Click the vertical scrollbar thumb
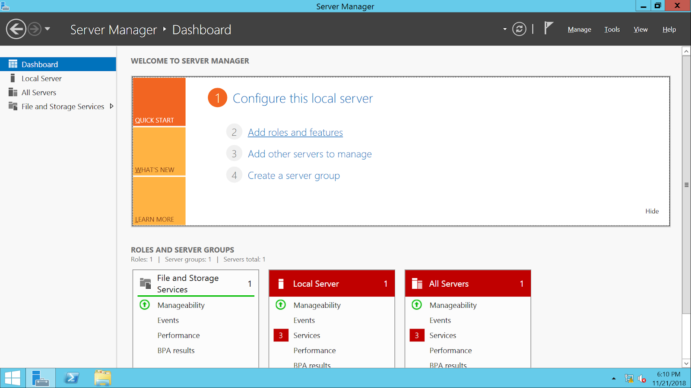 [x=686, y=185]
